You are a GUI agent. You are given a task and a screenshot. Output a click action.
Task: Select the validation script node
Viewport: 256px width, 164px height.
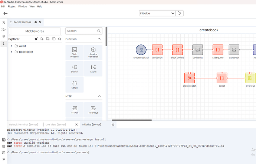(x=157, y=50)
